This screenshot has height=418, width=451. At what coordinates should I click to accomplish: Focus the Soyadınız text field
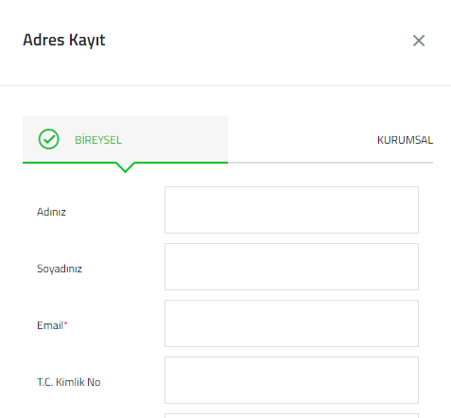point(291,267)
